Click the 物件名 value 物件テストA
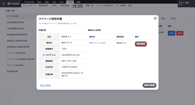This screenshot has width=195, height=105. pyautogui.click(x=67, y=43)
